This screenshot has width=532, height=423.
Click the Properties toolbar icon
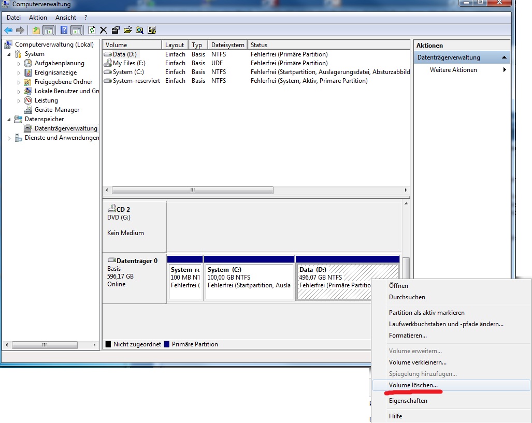tap(116, 31)
